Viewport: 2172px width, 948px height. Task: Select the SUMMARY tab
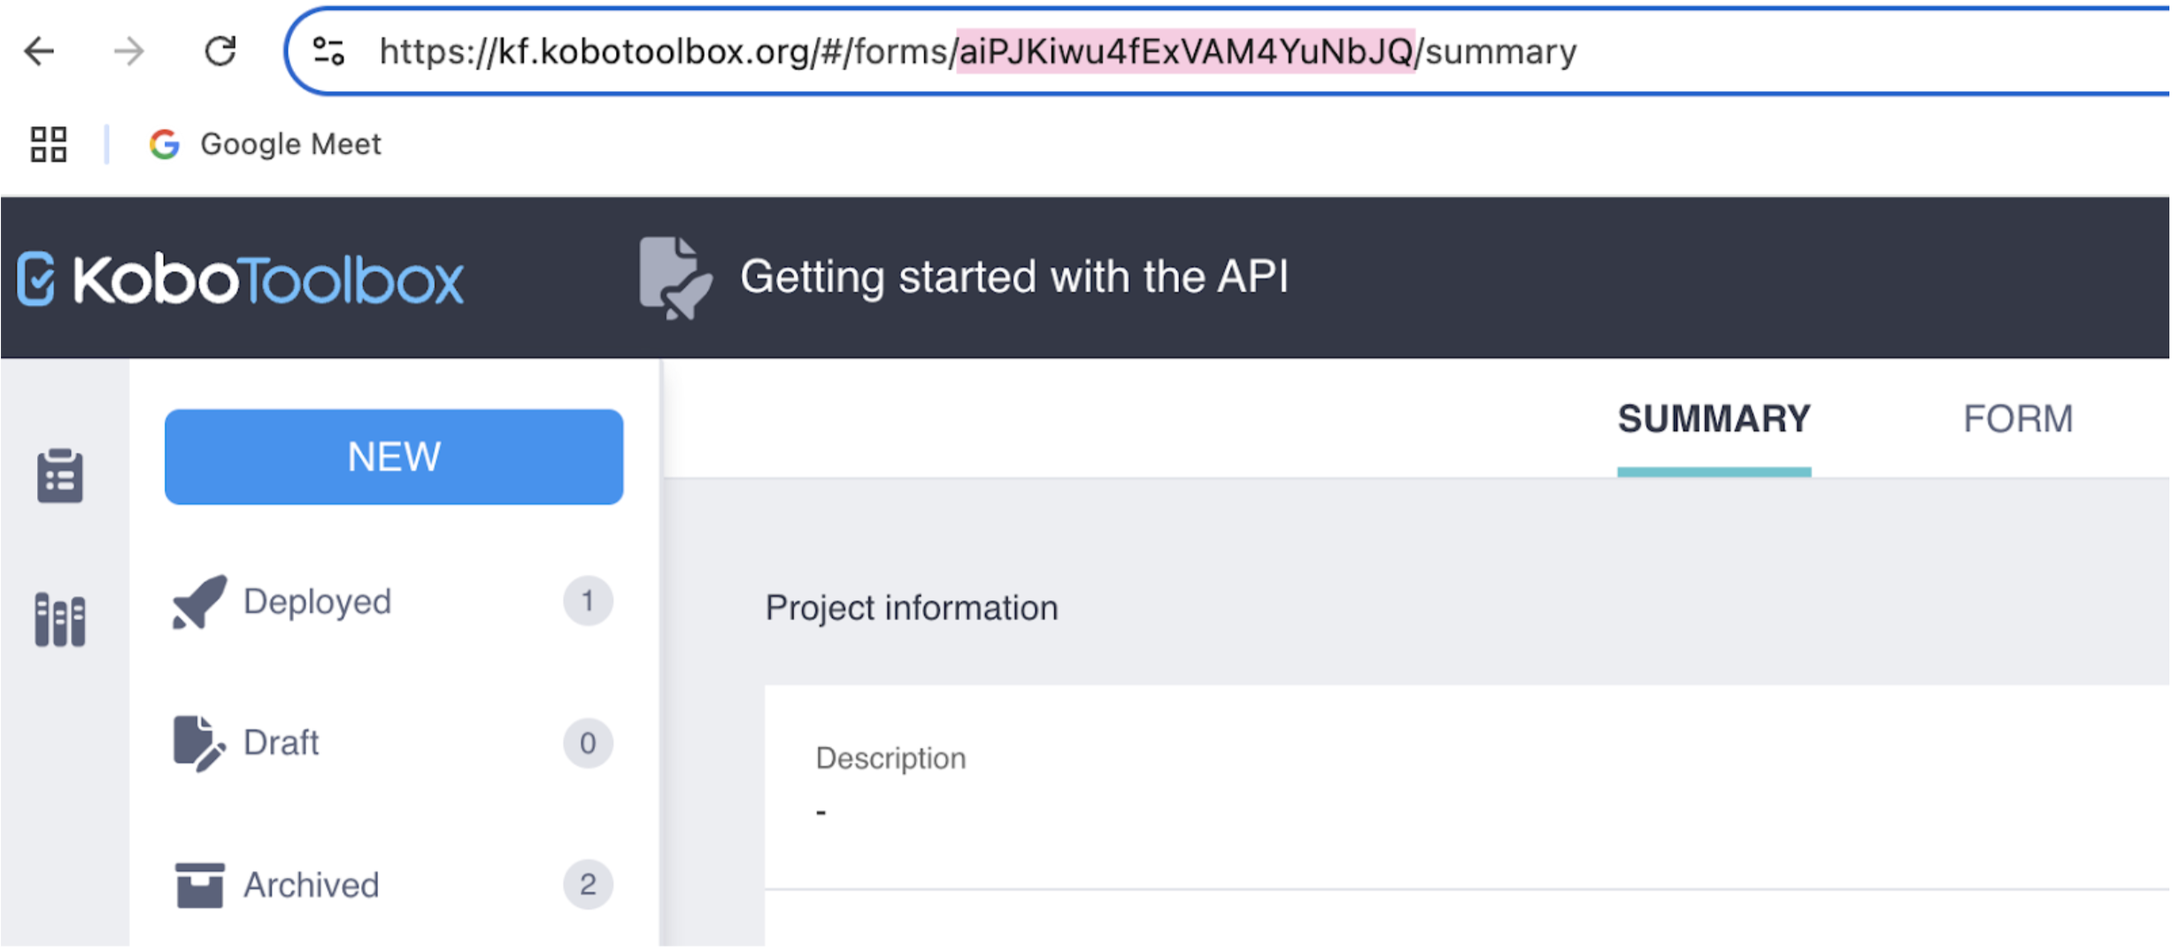point(1714,419)
